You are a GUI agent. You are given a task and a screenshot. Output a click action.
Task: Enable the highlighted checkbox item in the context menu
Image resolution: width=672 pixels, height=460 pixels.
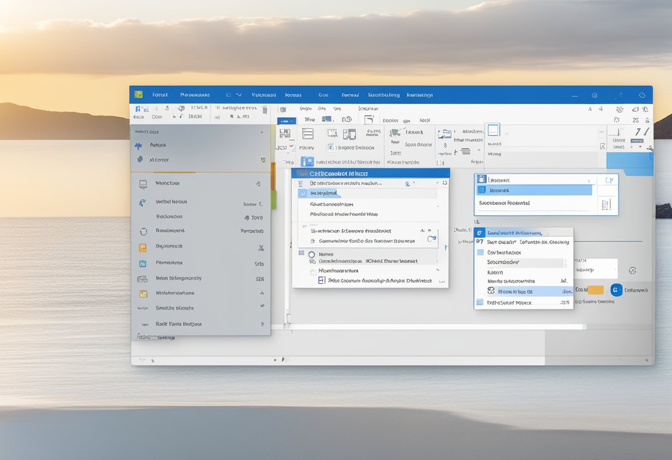click(x=492, y=291)
